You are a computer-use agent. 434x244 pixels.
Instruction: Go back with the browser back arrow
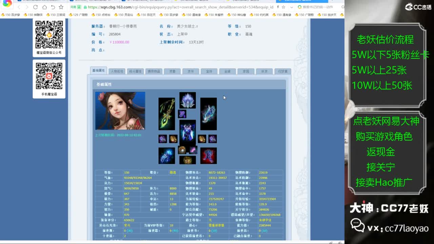pyautogui.click(x=19, y=7)
